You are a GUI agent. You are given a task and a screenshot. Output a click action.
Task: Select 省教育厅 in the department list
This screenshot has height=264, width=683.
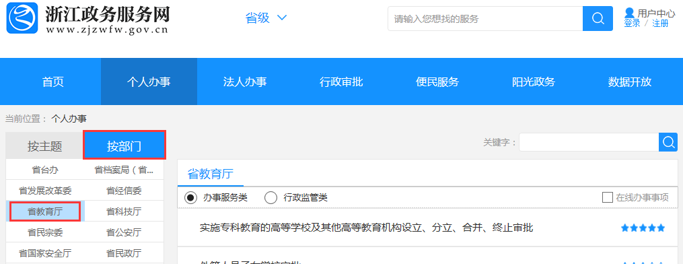coord(45,211)
